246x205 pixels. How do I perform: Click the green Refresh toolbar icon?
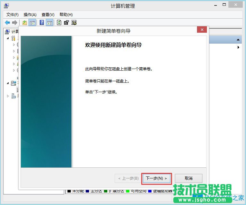(59, 22)
